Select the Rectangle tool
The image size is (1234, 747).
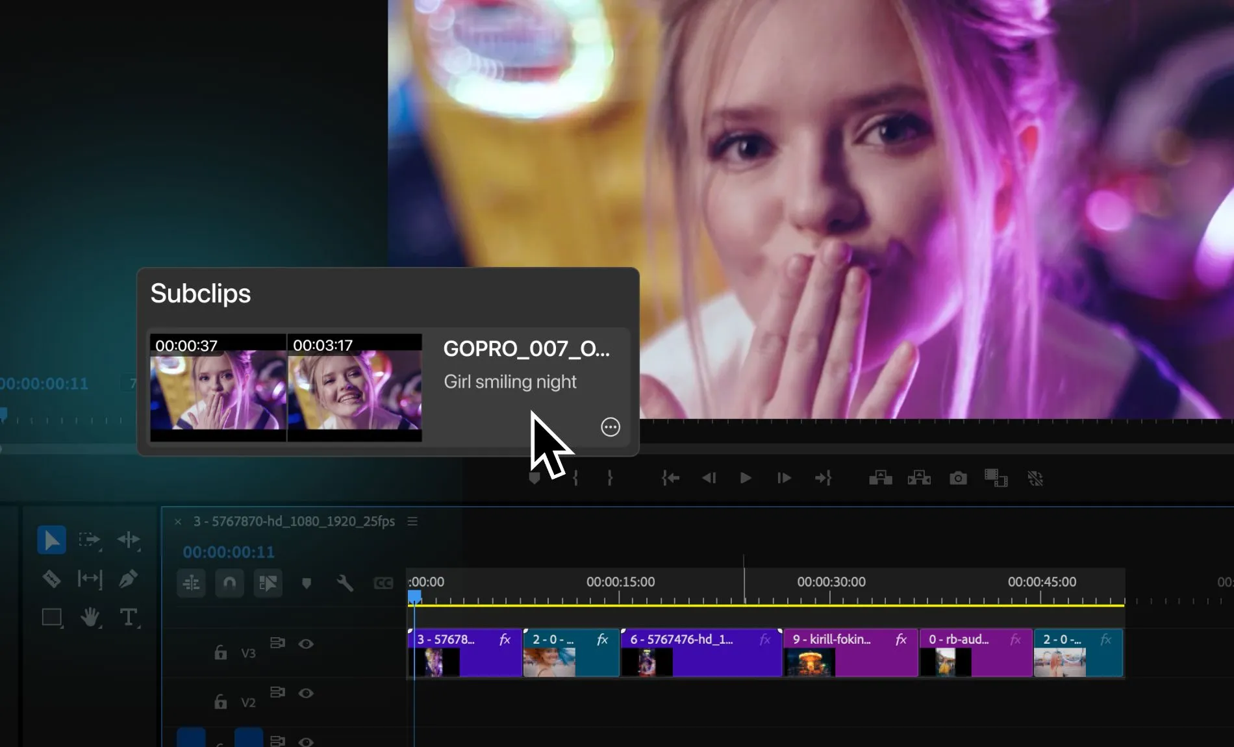(52, 617)
